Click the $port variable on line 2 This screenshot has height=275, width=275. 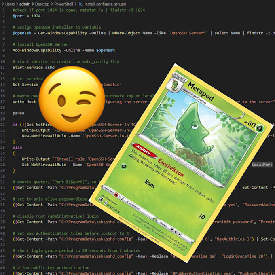point(19,16)
